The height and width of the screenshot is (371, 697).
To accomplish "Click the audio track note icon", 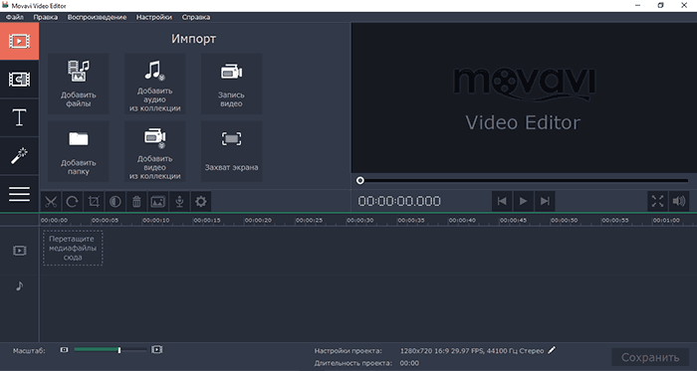I will (19, 286).
